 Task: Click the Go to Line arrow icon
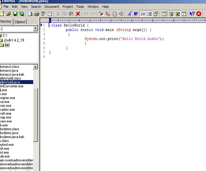pos(121,14)
